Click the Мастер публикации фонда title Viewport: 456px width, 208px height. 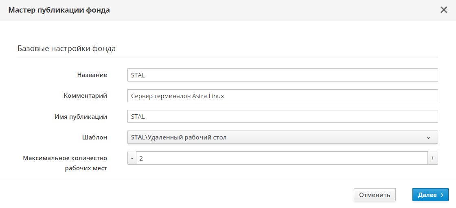click(59, 10)
